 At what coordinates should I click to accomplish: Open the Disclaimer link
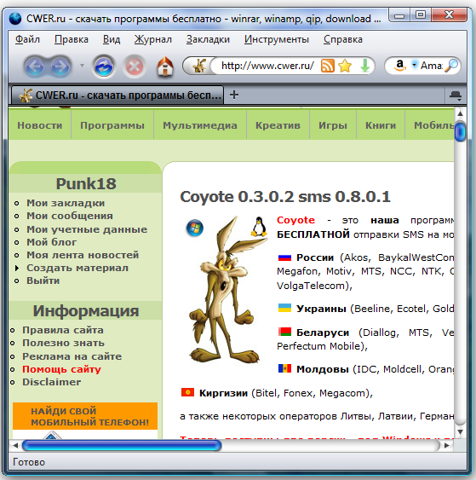coord(51,382)
